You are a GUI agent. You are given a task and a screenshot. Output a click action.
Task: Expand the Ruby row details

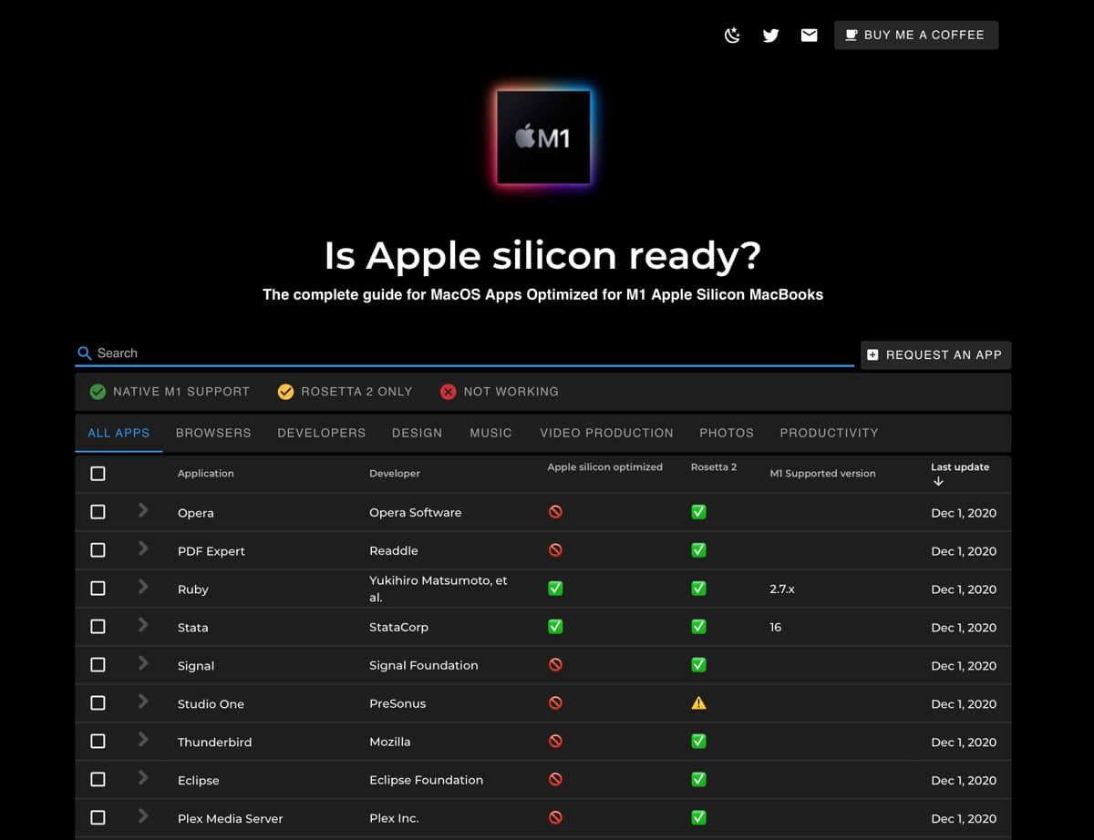[x=143, y=587]
